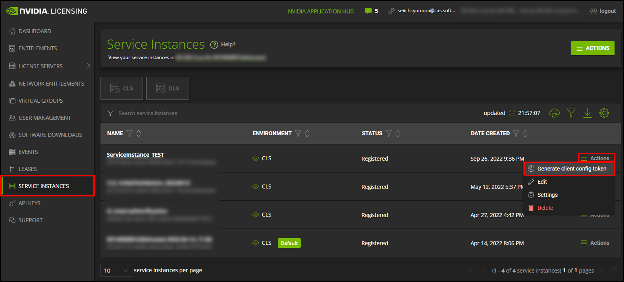Open the 10 per page dropdown

point(116,270)
